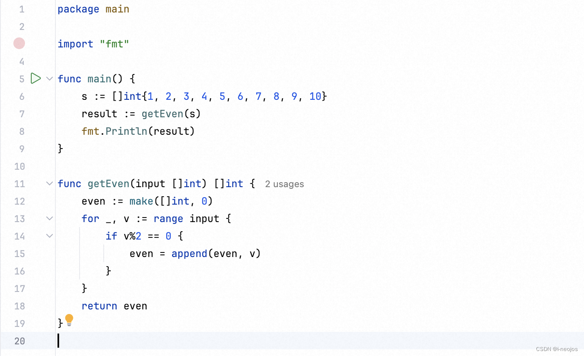The image size is (584, 356).
Task: Toggle the breakpoint indicator in the gutter
Action: (19, 43)
